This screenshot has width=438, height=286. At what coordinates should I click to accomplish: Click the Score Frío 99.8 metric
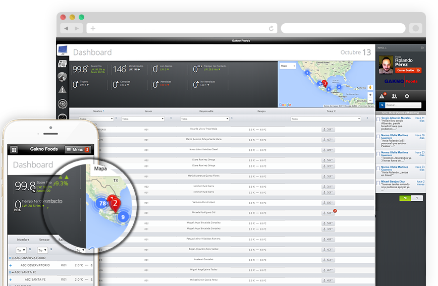[88, 69]
